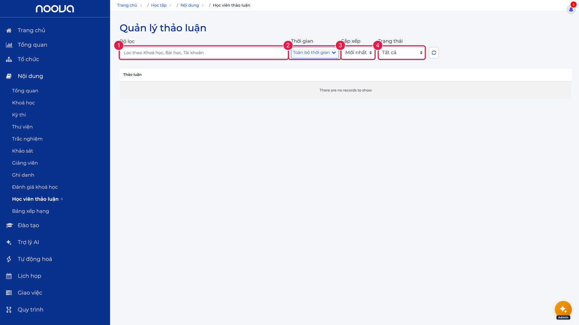Click the Tổng quan chart icon in sidebar

pyautogui.click(x=9, y=45)
